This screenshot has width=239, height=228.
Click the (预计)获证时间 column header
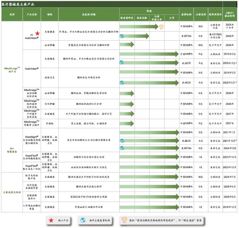(229, 14)
